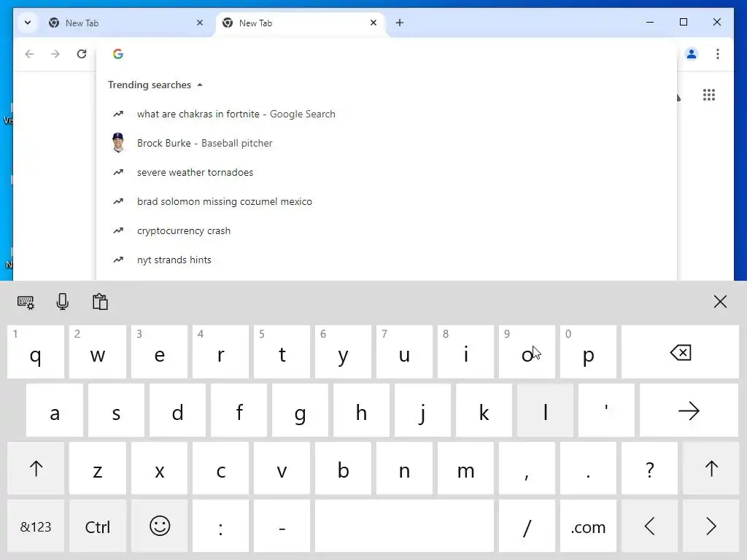This screenshot has width=747, height=560.
Task: Click trending arrow icon beside nyt strands hints
Action: pyautogui.click(x=118, y=260)
